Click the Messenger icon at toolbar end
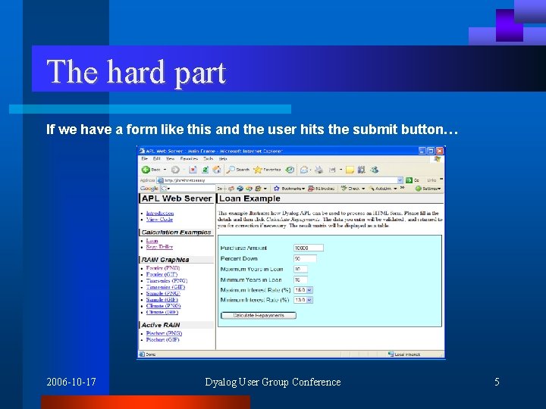546x409 pixels. pos(375,170)
